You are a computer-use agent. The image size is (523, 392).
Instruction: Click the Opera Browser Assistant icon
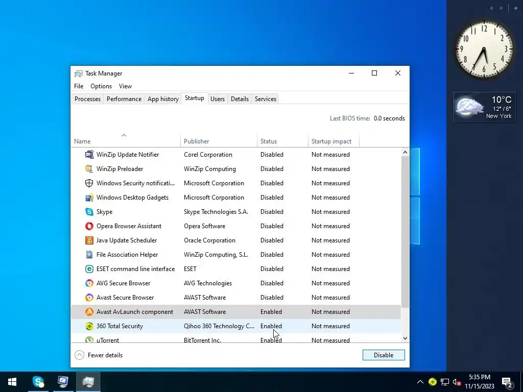(x=89, y=226)
